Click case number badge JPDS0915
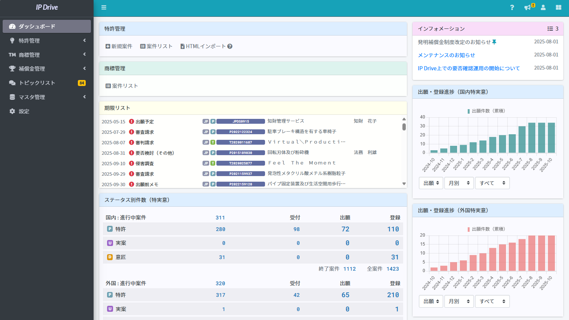This screenshot has width=569, height=320. (241, 121)
